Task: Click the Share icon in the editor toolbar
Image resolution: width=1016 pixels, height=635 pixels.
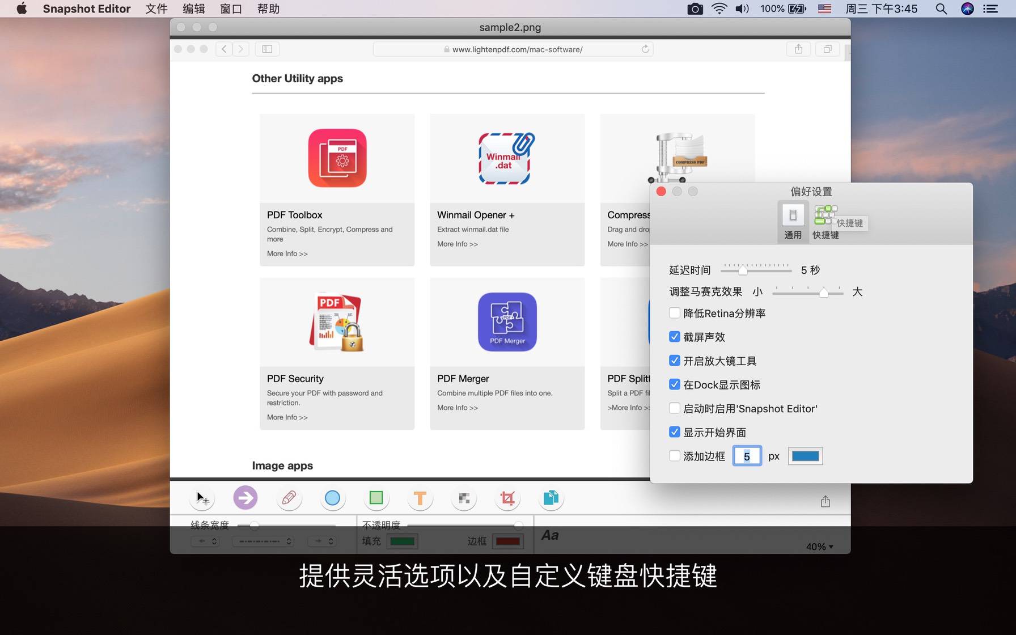Action: [825, 501]
